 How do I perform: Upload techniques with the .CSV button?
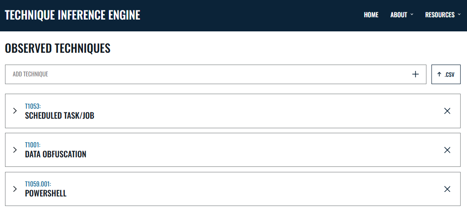(446, 74)
